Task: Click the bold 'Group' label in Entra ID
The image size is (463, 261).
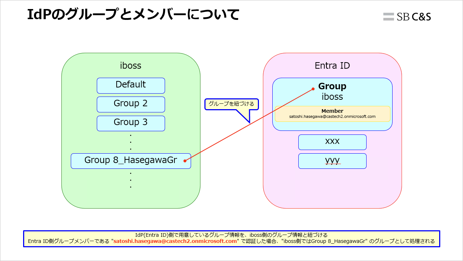Action: tap(332, 86)
